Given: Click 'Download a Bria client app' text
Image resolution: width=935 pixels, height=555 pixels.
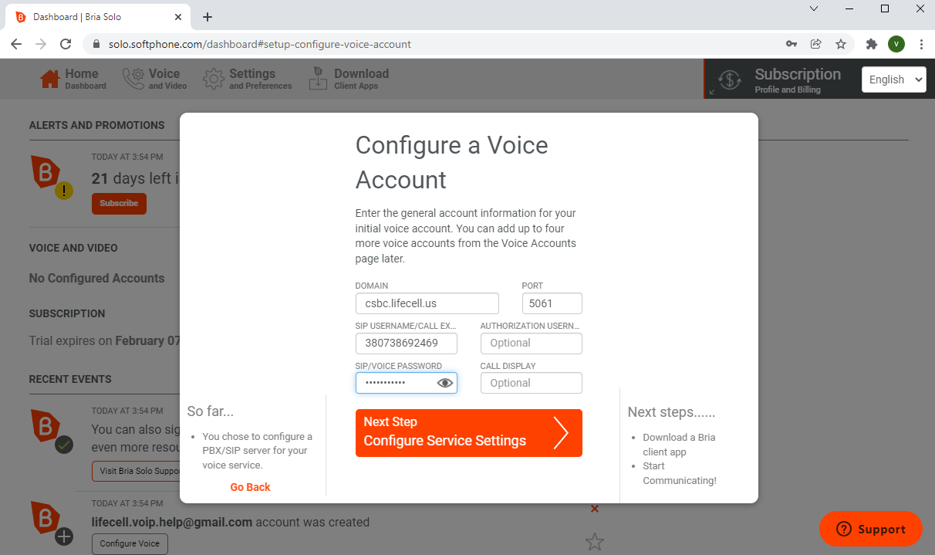Looking at the screenshot, I should click(x=679, y=445).
